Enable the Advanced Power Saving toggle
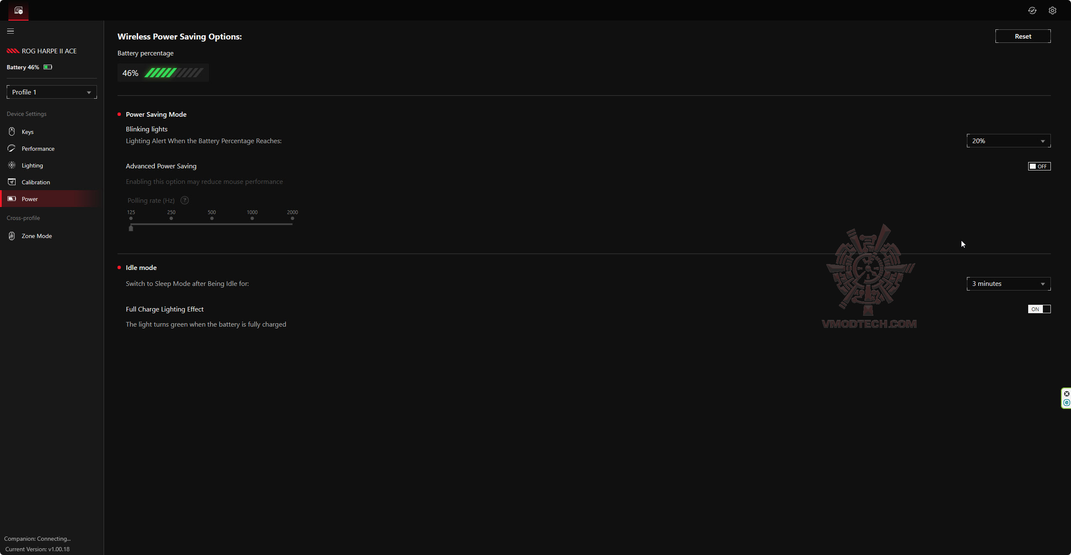The image size is (1071, 555). click(1039, 166)
